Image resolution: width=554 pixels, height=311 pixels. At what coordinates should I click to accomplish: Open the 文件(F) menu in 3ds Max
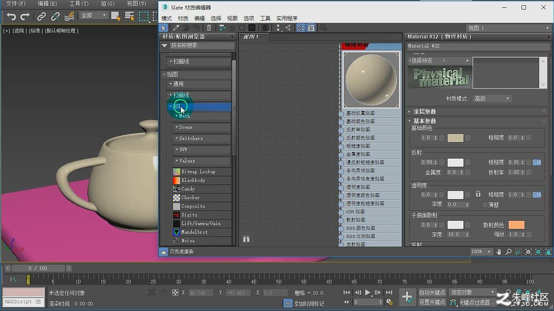(16, 3)
